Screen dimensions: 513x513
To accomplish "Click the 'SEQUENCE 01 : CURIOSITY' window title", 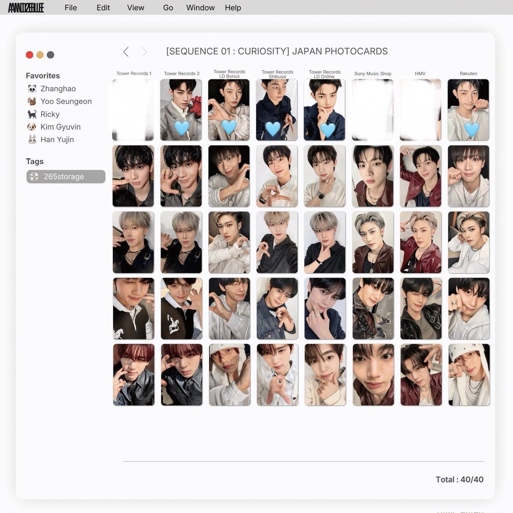I will [x=277, y=51].
